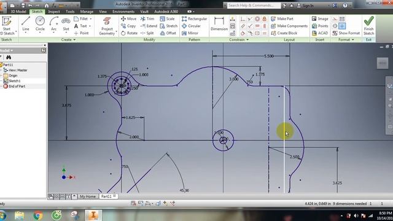
Task: Open File Explorer from the taskbar
Action: tap(19, 215)
